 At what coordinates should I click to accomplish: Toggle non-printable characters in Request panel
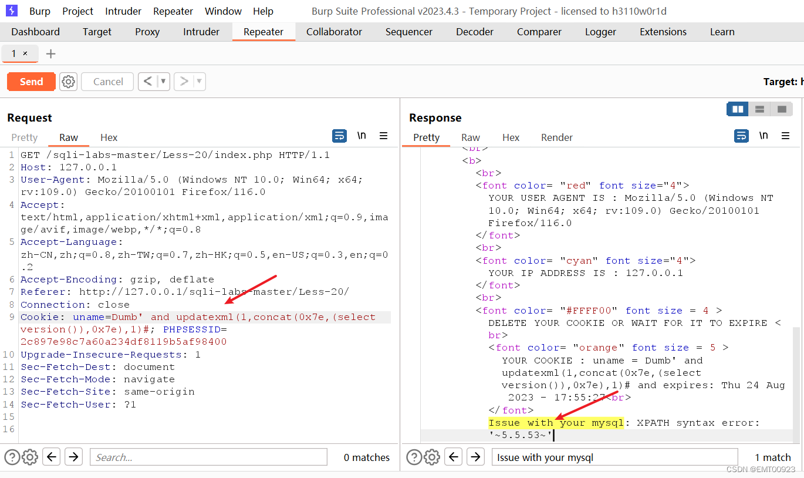pos(362,136)
